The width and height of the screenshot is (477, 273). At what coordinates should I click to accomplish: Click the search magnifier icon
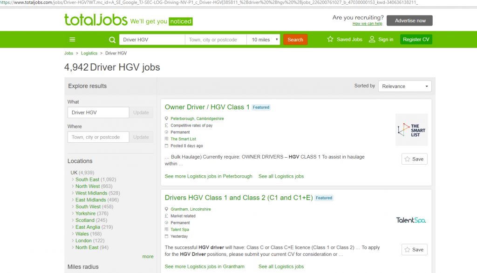click(x=112, y=39)
